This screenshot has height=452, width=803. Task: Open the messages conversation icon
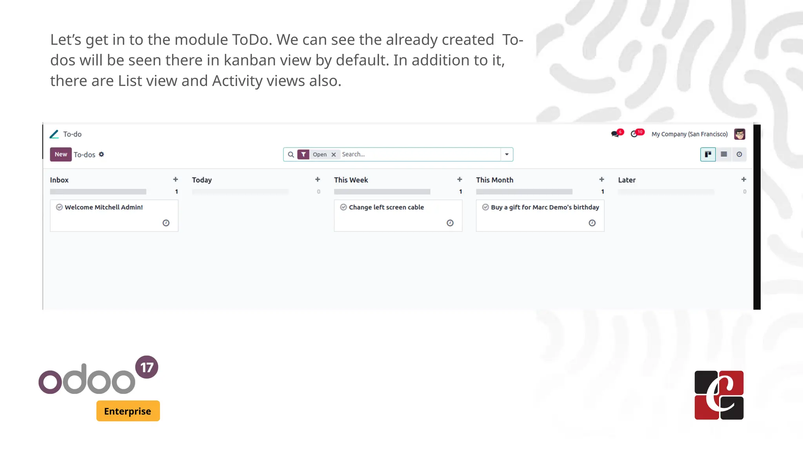[x=615, y=134]
